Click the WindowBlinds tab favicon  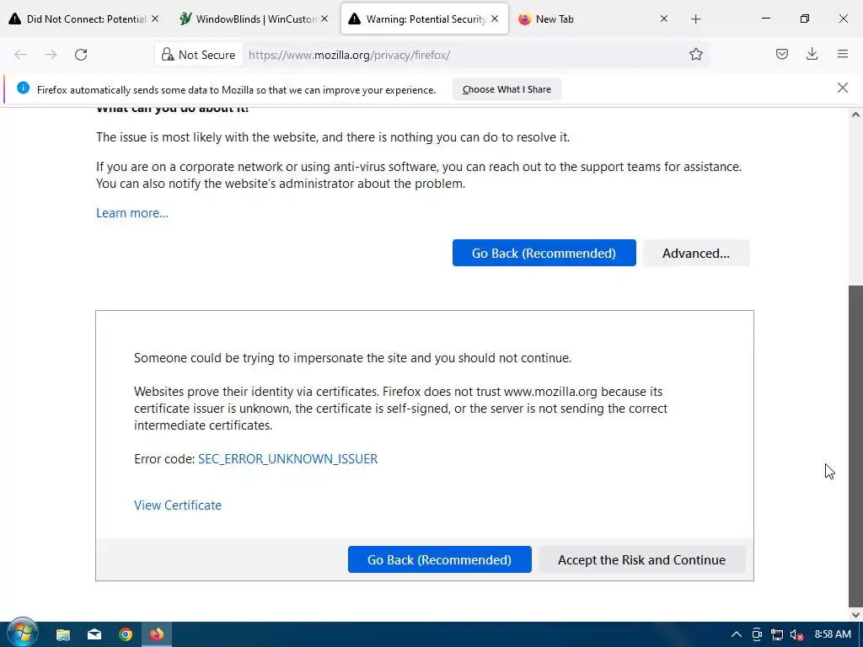[x=185, y=19]
